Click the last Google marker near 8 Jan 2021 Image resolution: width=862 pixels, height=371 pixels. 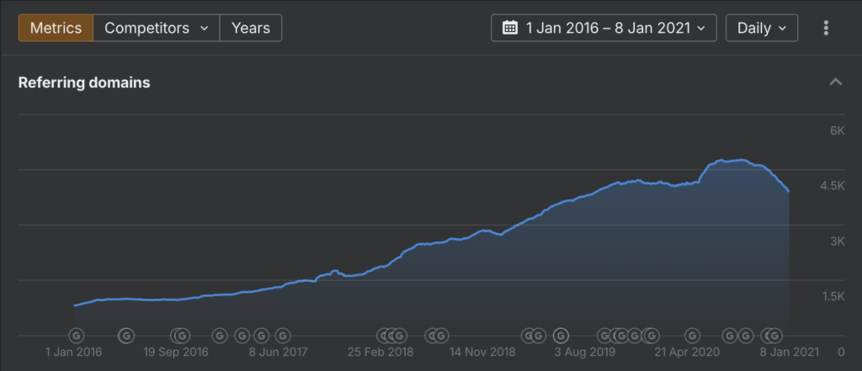pyautogui.click(x=774, y=335)
